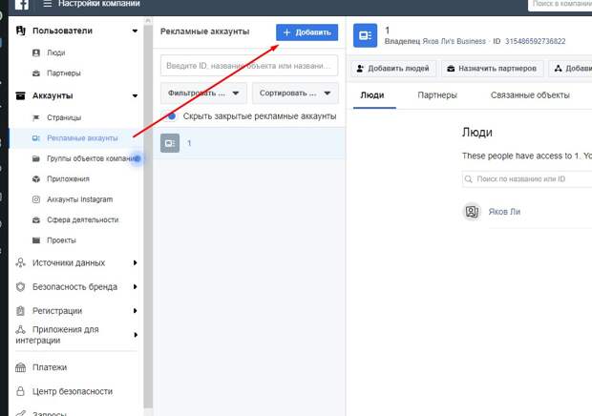The image size is (592, 416).
Task: Open Страницы in sidebar
Action: point(64,117)
